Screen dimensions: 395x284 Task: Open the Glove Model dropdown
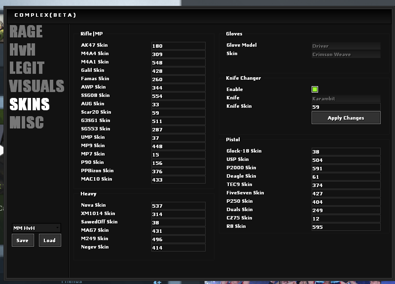346,46
